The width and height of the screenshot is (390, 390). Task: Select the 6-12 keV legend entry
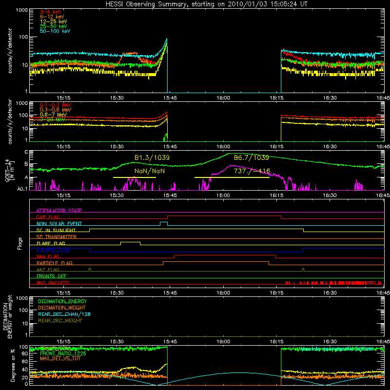pyautogui.click(x=52, y=17)
